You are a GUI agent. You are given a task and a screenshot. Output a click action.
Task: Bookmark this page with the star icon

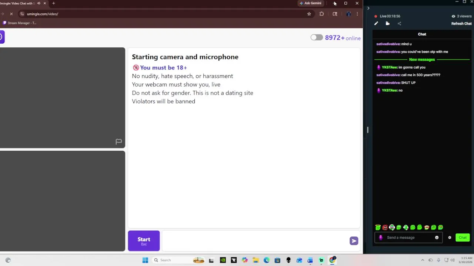coord(309,14)
